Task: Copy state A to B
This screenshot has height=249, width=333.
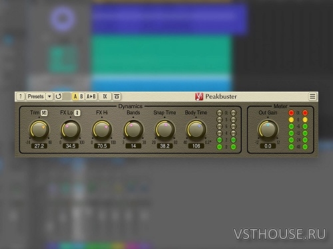Action: 91,96
